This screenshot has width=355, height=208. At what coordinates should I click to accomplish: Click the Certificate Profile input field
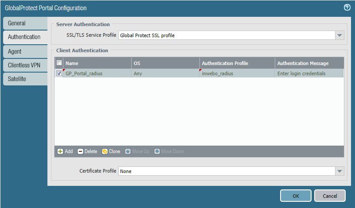click(226, 171)
